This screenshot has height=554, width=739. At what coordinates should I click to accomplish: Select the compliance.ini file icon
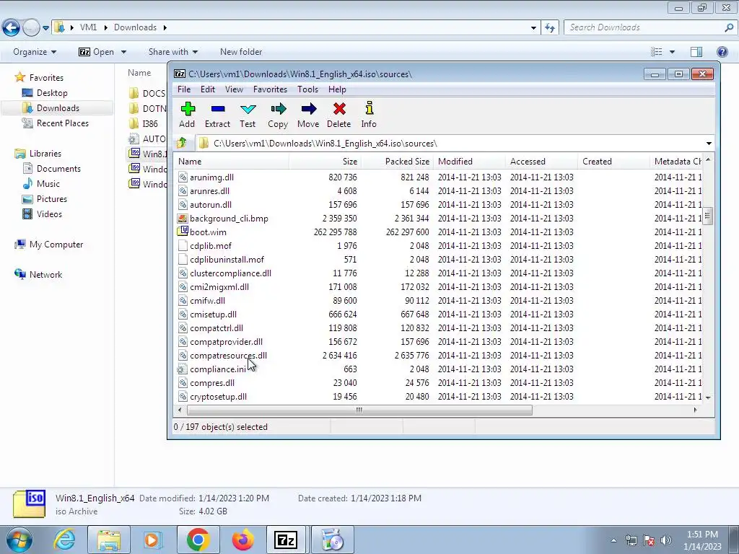coord(183,369)
